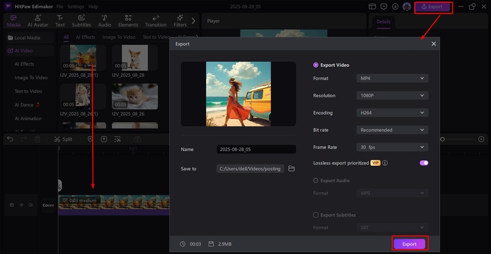Open the user avatar profile

pyautogui.click(x=407, y=7)
